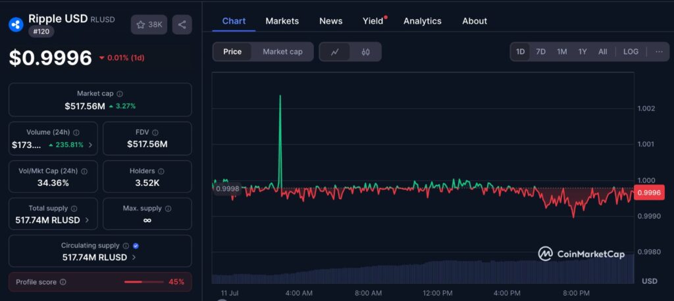
Task: Click the 34.36% Vol/Mkt Cap value
Action: point(53,183)
